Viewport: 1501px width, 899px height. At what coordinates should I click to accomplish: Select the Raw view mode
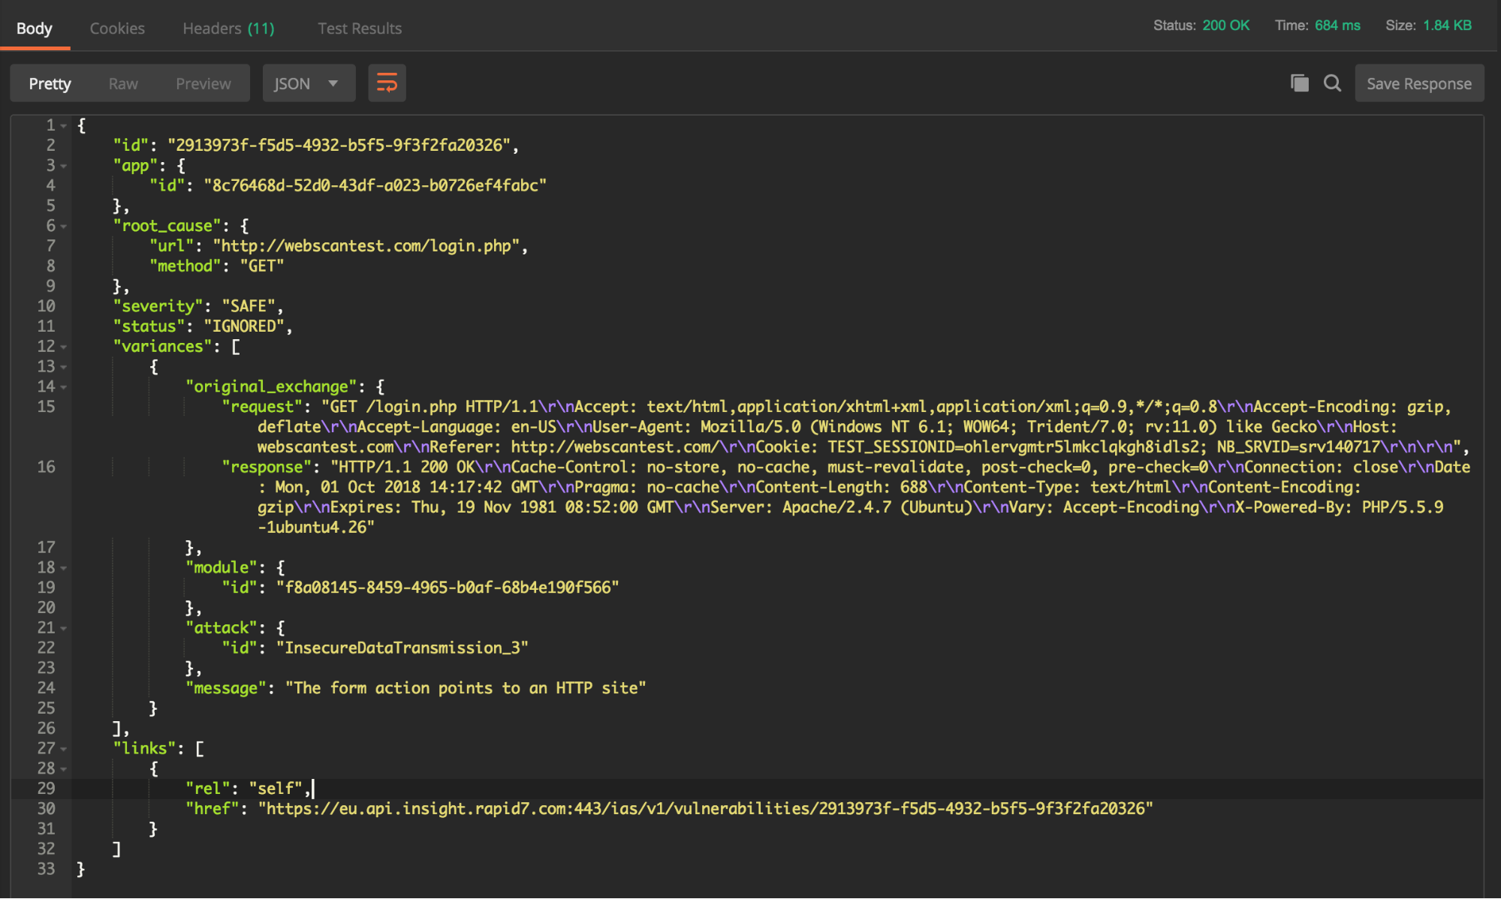(x=123, y=83)
